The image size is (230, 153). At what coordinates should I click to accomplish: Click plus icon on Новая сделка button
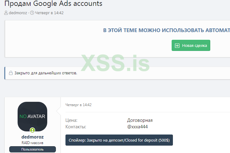click(177, 46)
